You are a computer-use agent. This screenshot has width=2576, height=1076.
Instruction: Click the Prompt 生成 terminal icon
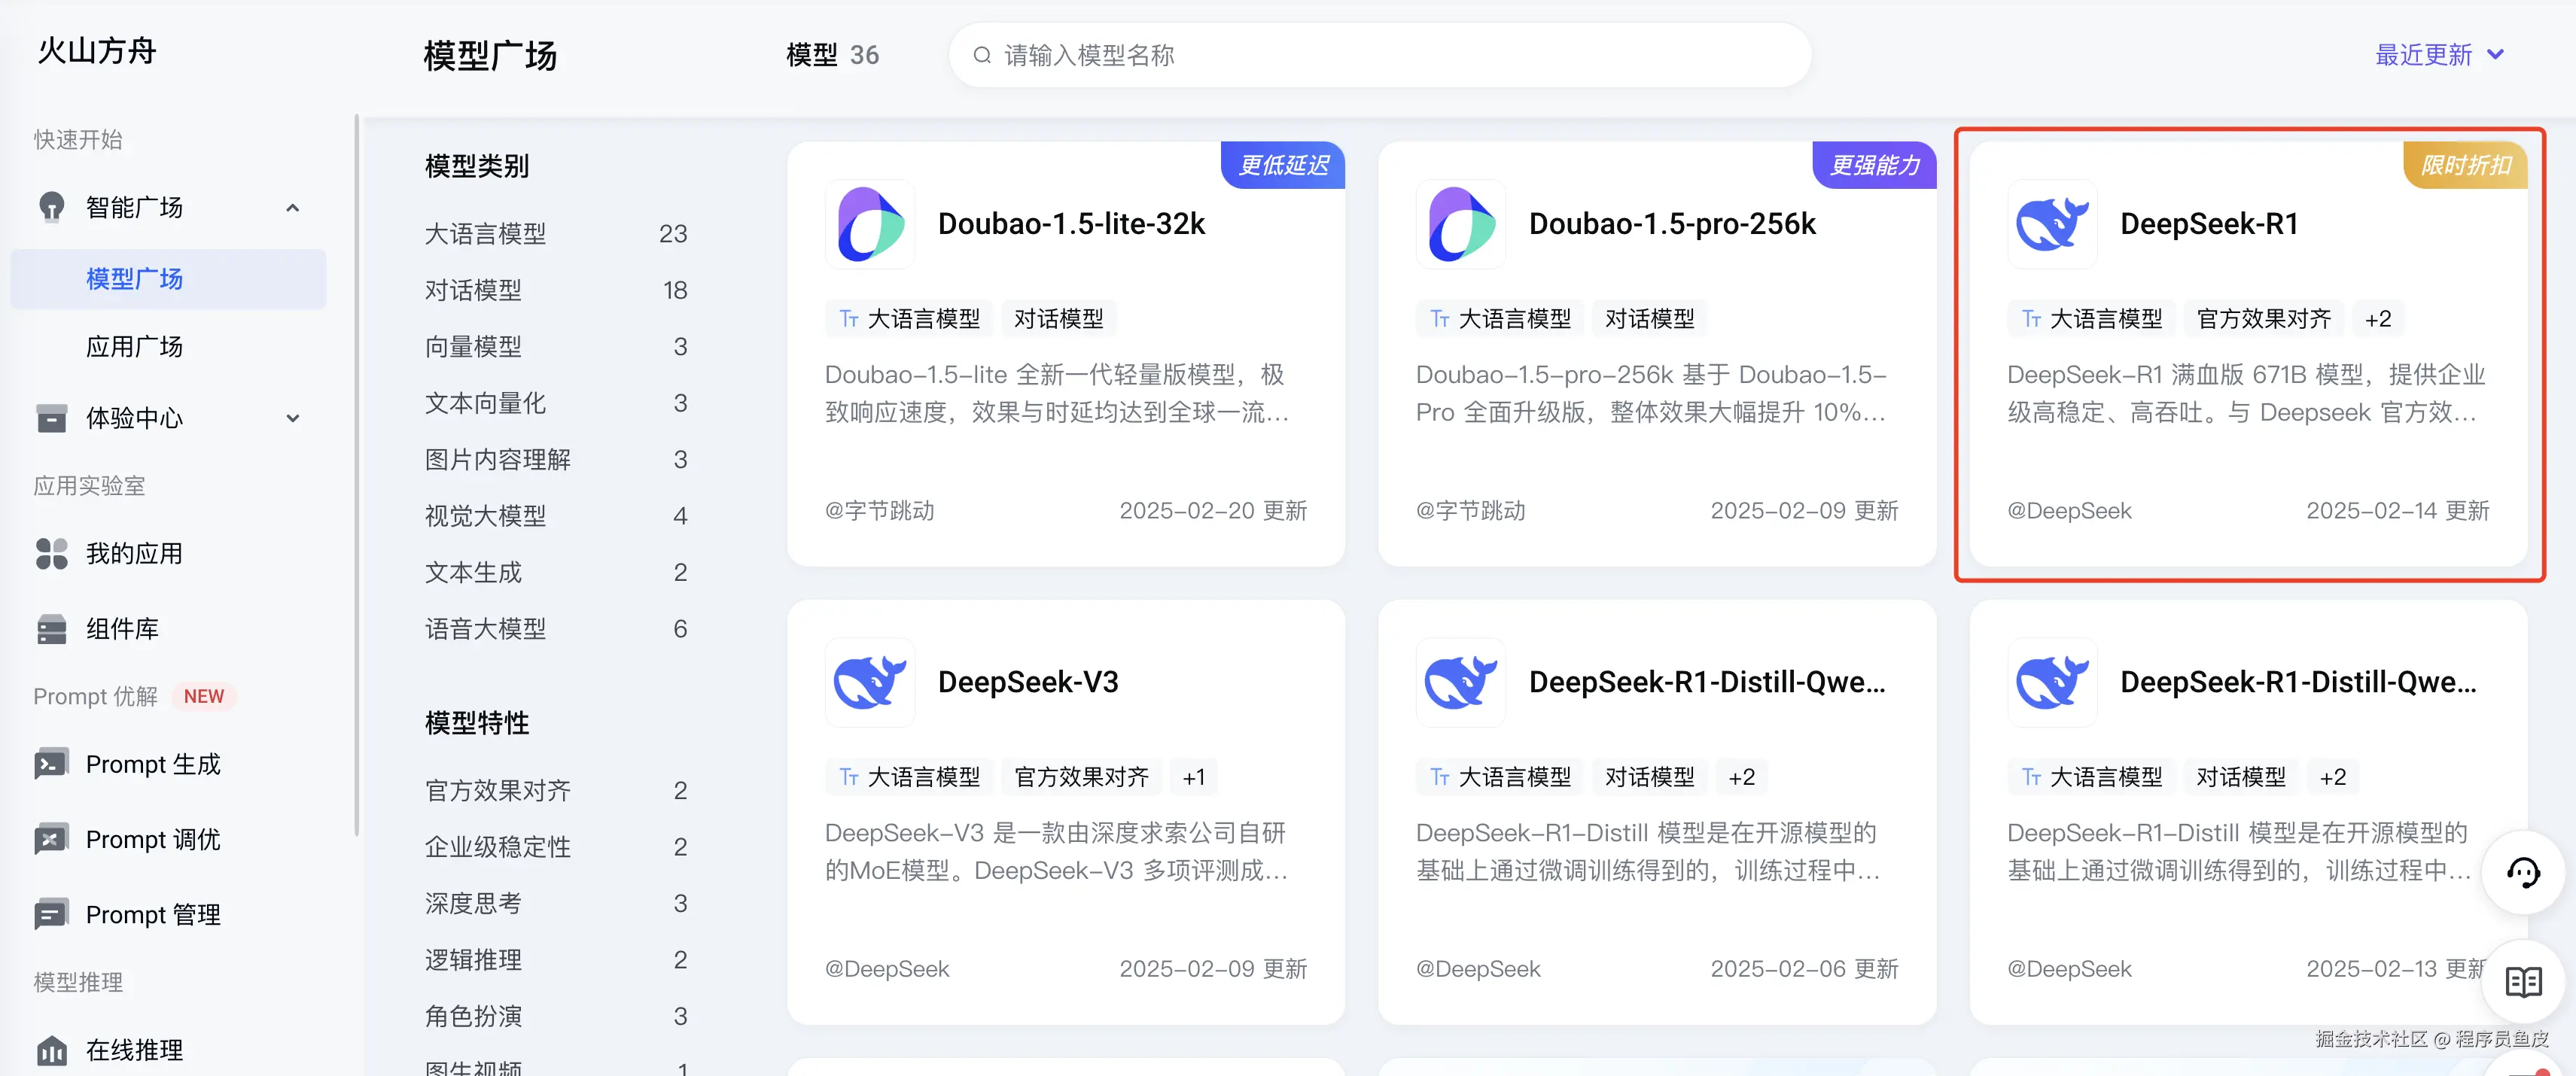(x=51, y=764)
